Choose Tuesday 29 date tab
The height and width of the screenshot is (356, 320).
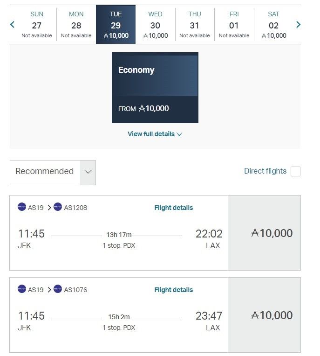pos(116,25)
